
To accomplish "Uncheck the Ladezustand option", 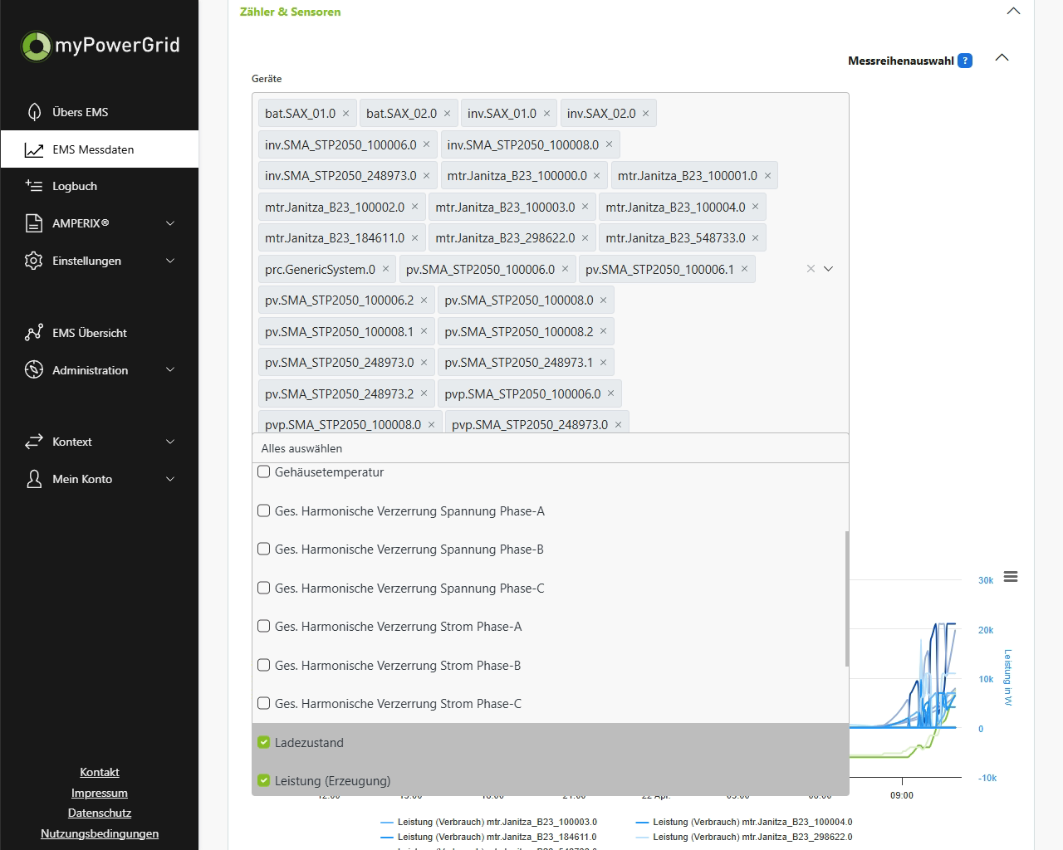I will click(x=264, y=743).
